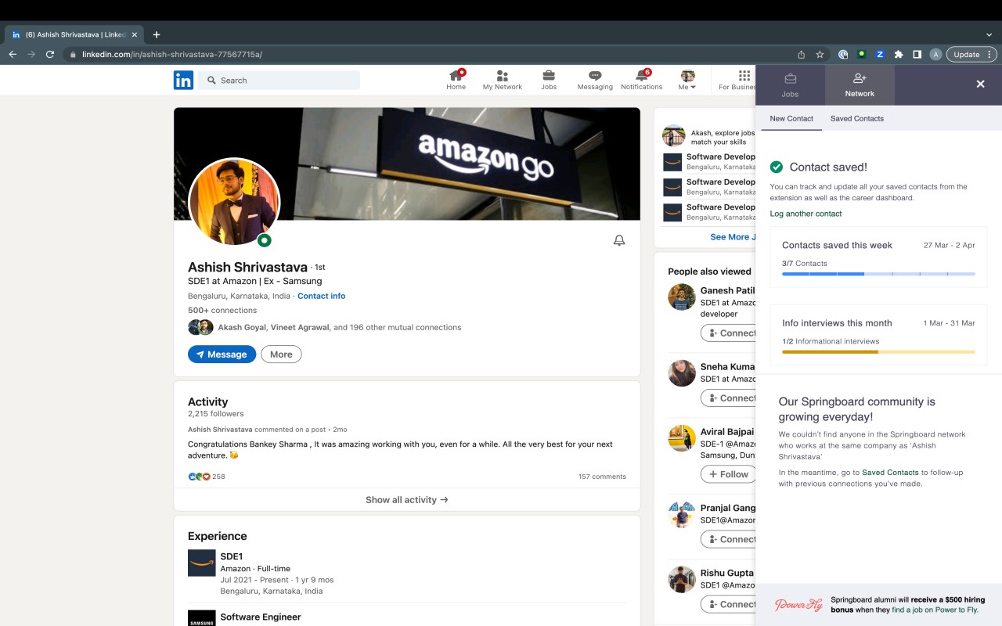
Task: Switch to the Saved Contacts tab
Action: pyautogui.click(x=856, y=118)
